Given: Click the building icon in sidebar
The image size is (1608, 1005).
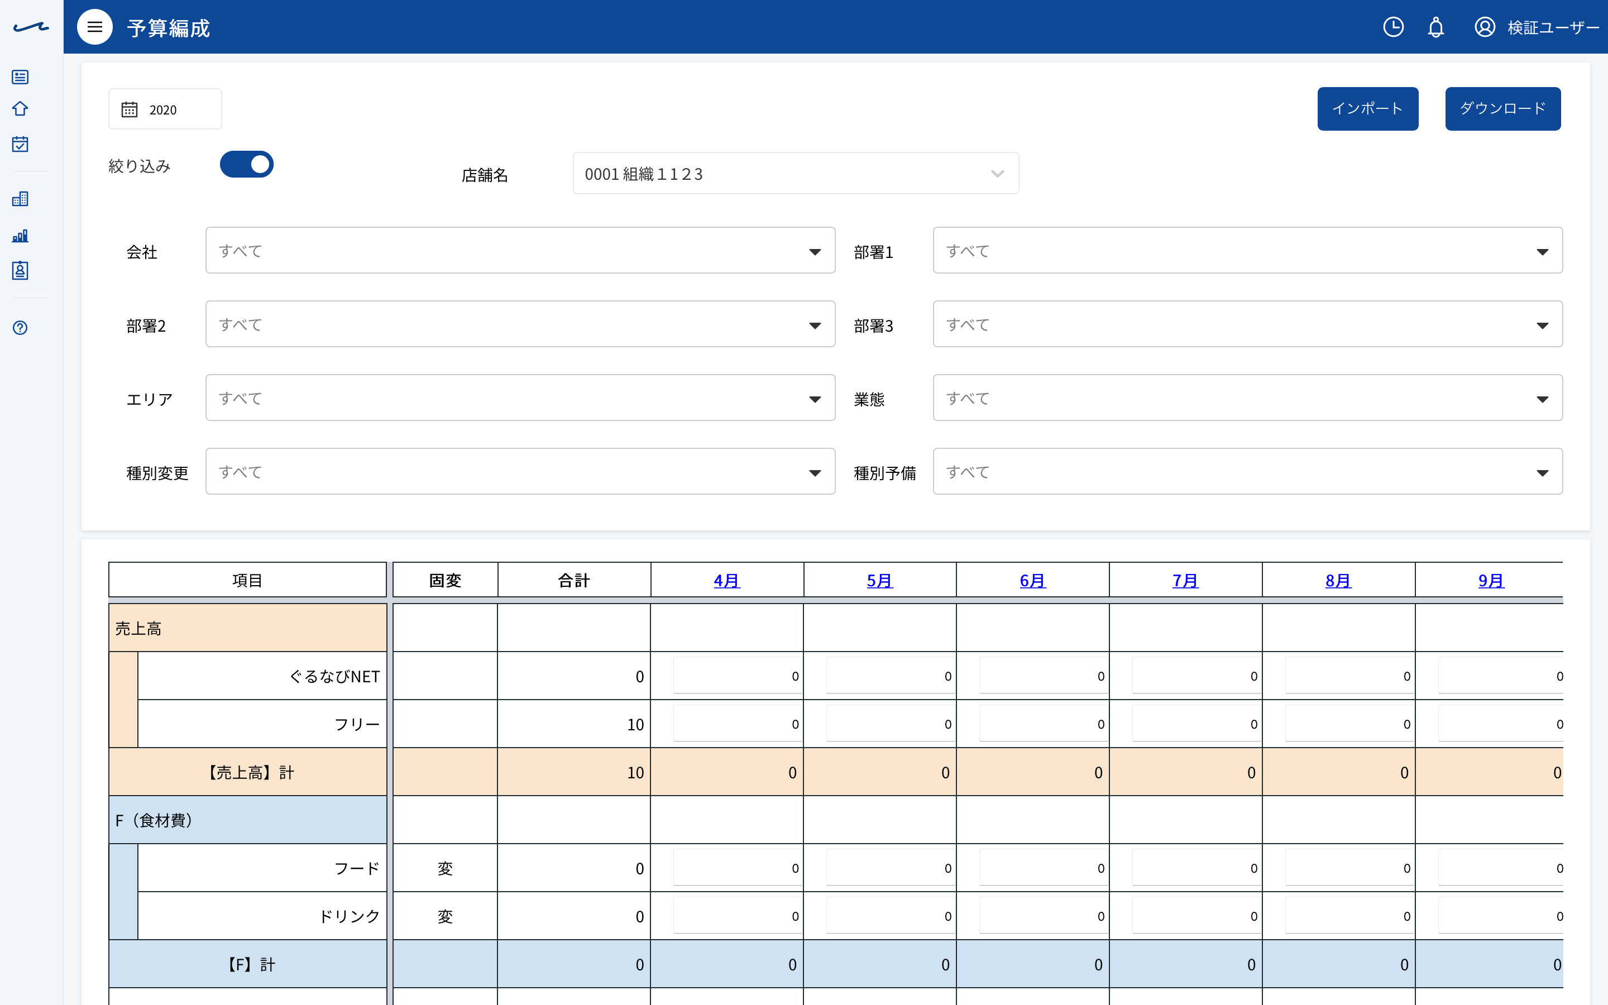Looking at the screenshot, I should pyautogui.click(x=20, y=199).
